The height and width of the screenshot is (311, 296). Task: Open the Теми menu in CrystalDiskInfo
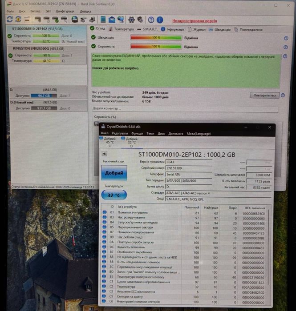coord(150,133)
